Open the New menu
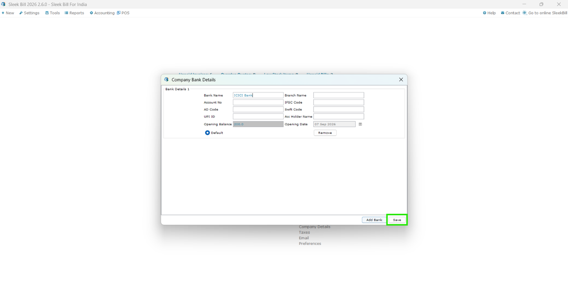The image size is (568, 301). [8, 13]
